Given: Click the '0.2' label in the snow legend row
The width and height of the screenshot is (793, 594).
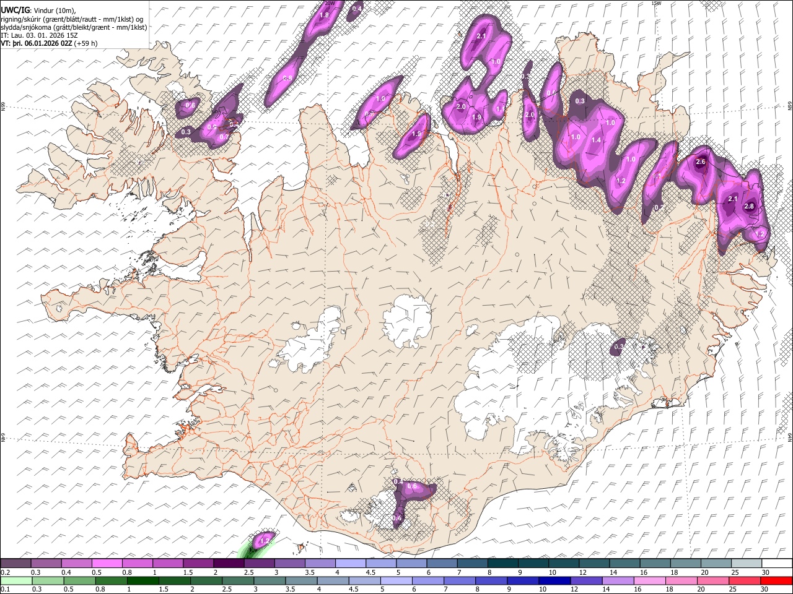Looking at the screenshot, I should [x=5, y=572].
